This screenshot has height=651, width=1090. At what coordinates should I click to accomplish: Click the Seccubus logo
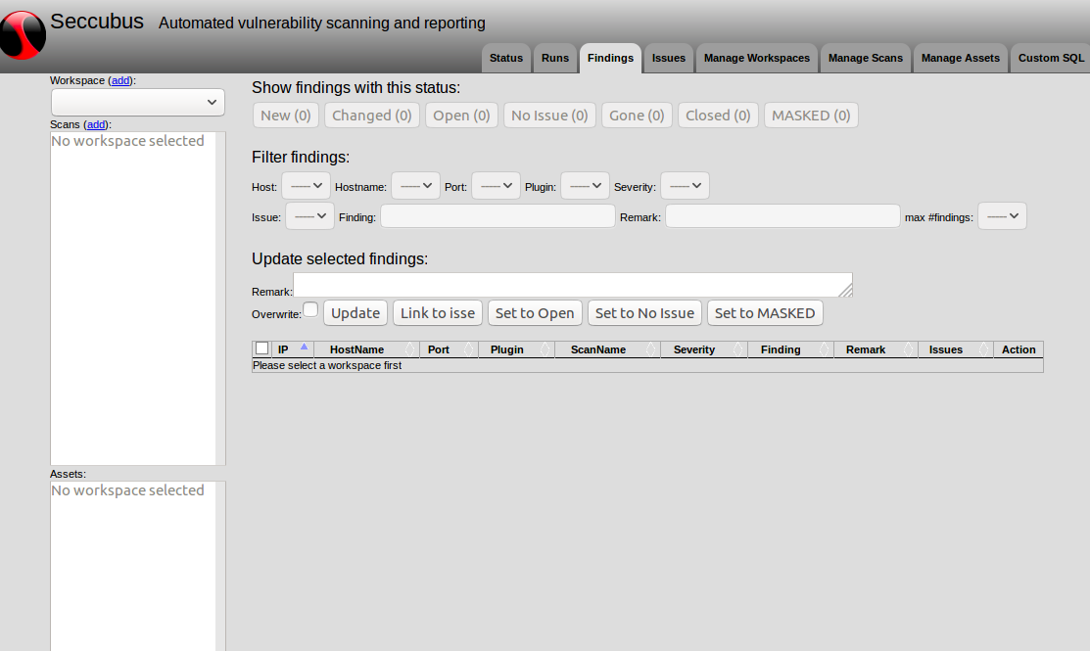point(24,32)
